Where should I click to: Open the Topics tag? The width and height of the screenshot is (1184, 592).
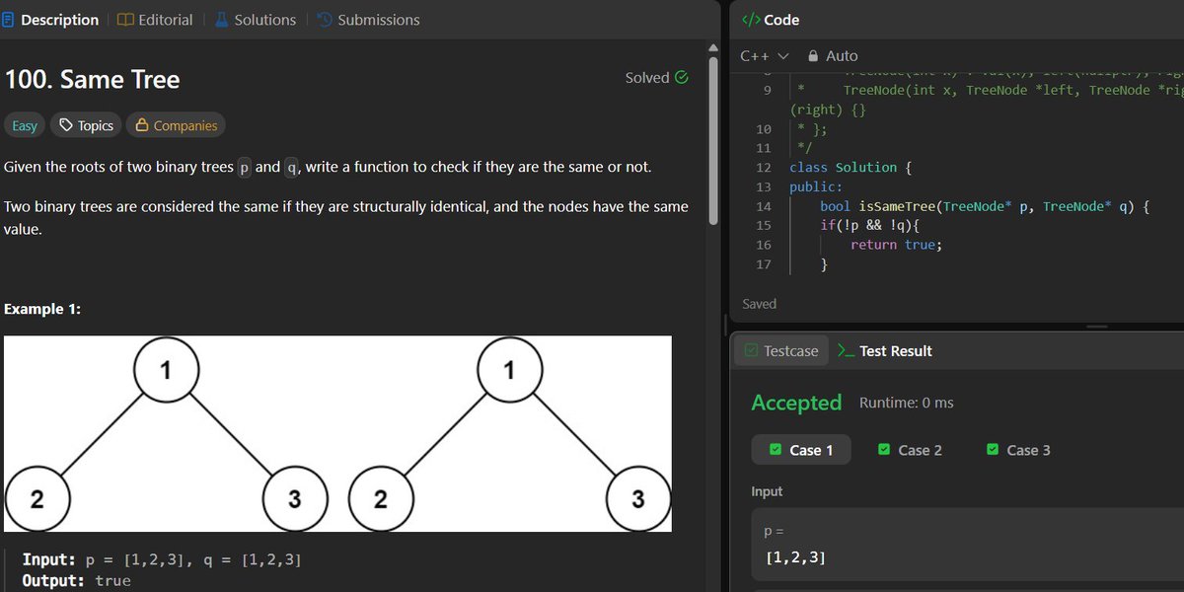click(86, 125)
